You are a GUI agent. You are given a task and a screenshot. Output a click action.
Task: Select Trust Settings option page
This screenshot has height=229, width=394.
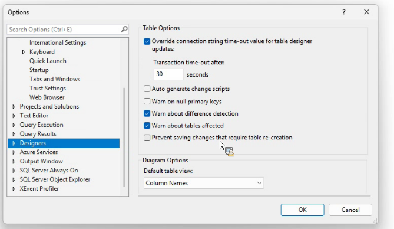[x=48, y=88]
